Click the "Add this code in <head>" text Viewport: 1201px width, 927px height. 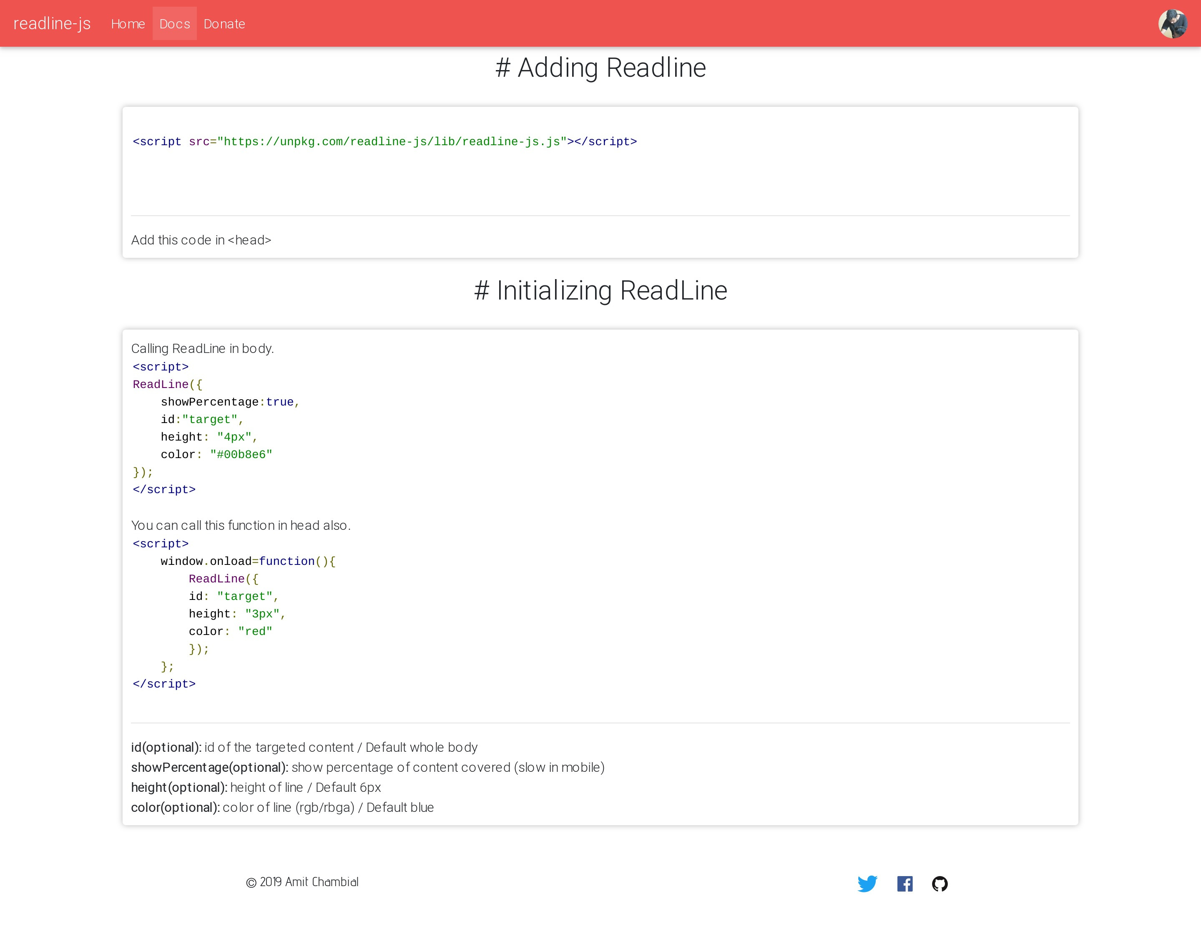201,240
